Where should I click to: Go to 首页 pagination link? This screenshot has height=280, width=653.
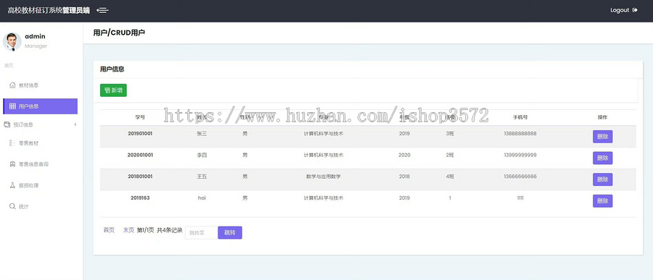[109, 230]
